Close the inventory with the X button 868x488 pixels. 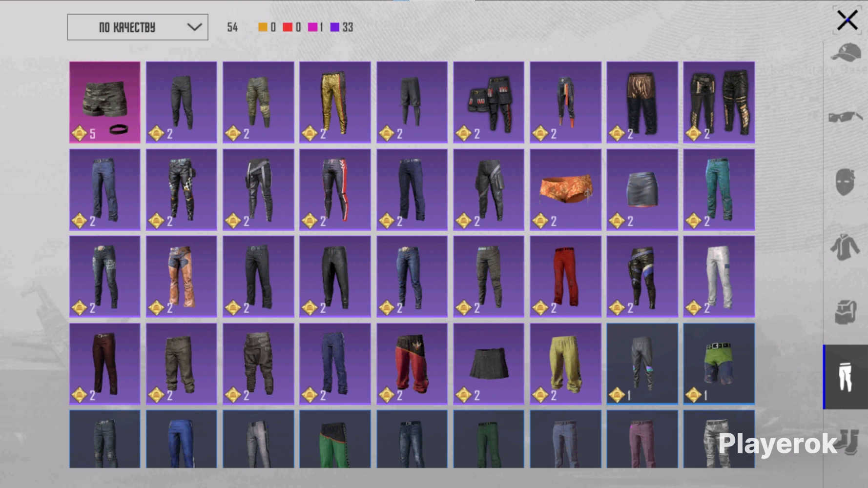(x=847, y=20)
